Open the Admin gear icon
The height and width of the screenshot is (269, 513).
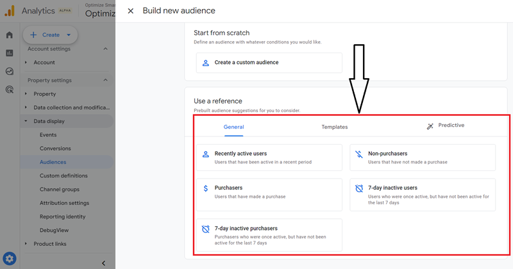click(10, 259)
